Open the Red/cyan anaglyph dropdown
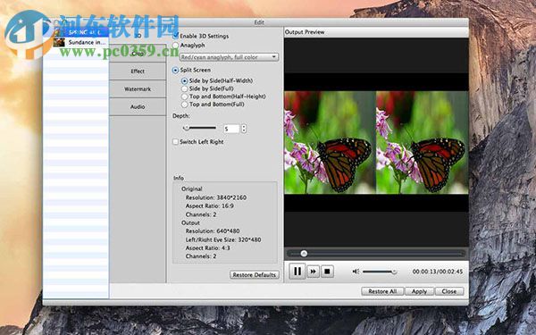 (229, 57)
